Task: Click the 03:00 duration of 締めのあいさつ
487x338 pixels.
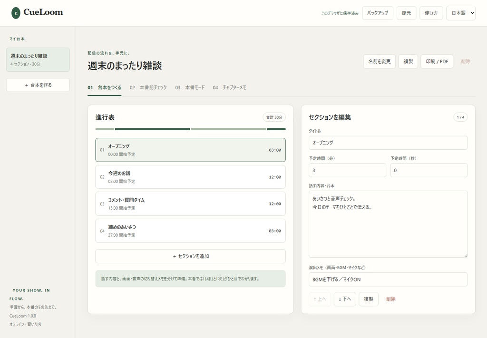Action: tap(275, 231)
